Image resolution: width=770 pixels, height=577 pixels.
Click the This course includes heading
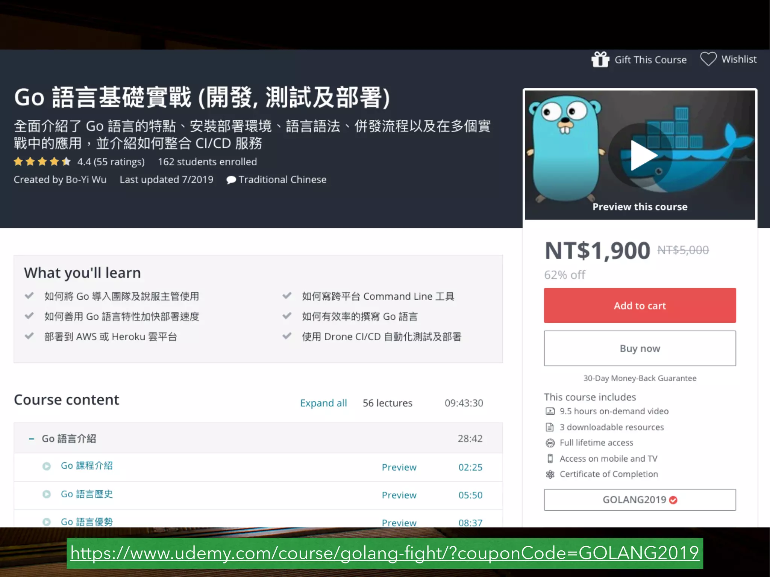tap(590, 397)
